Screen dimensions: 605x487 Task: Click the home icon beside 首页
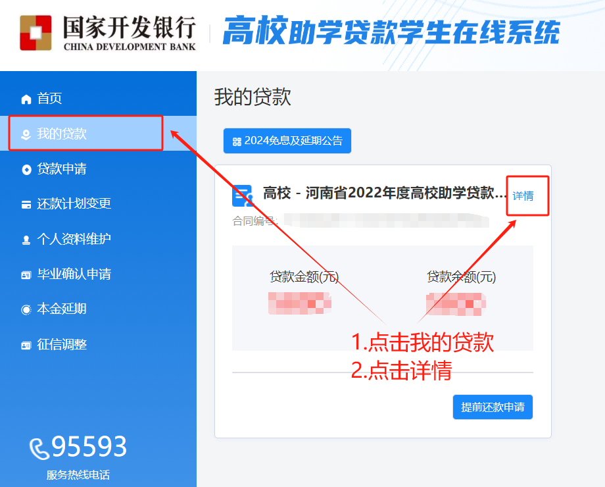click(26, 99)
